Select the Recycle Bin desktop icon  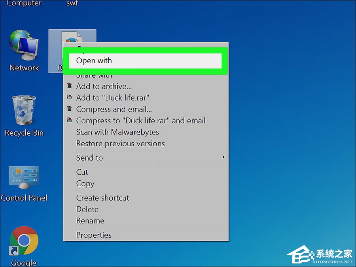[24, 110]
